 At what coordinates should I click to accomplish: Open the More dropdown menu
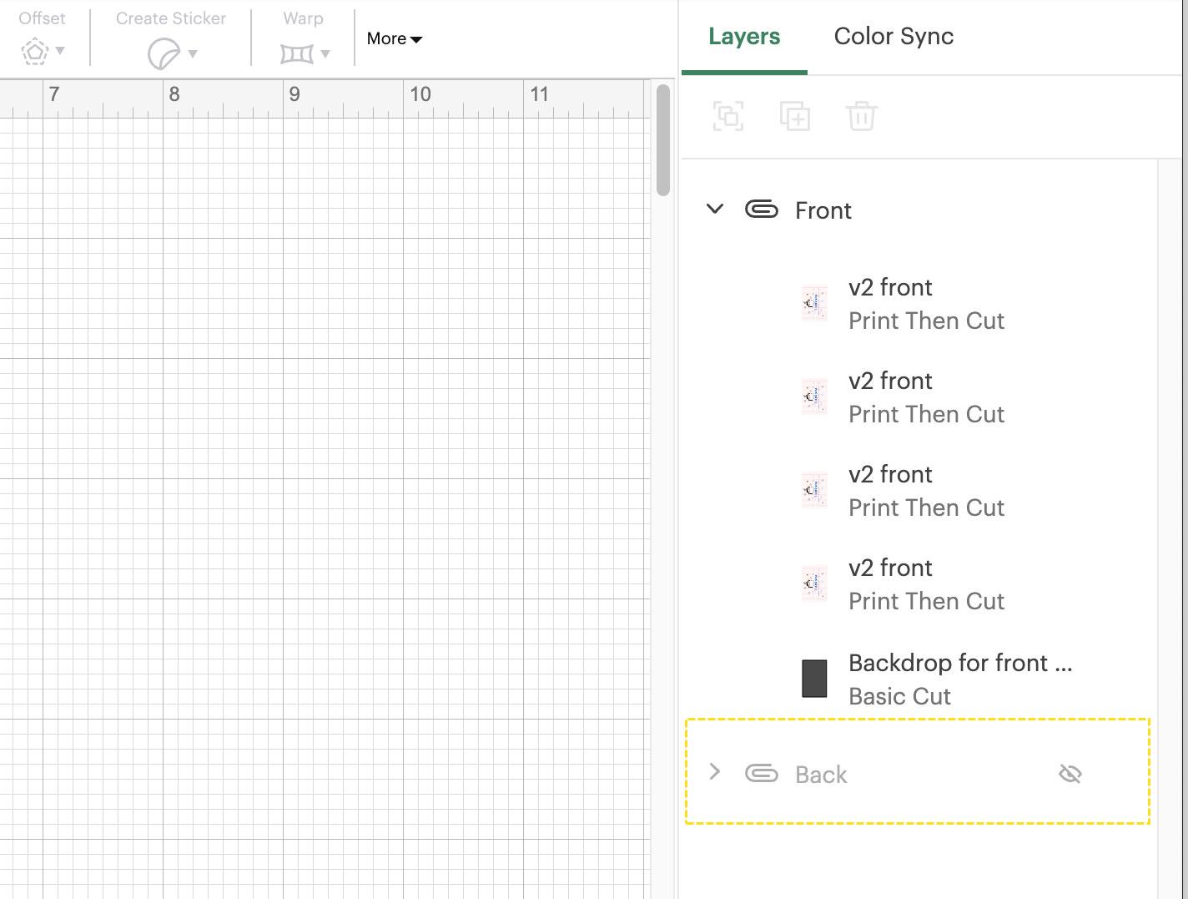pos(395,38)
